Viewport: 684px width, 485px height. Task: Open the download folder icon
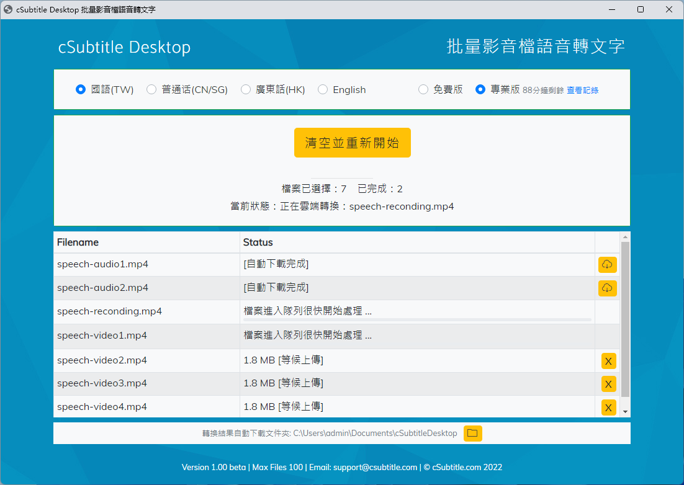[x=472, y=433]
